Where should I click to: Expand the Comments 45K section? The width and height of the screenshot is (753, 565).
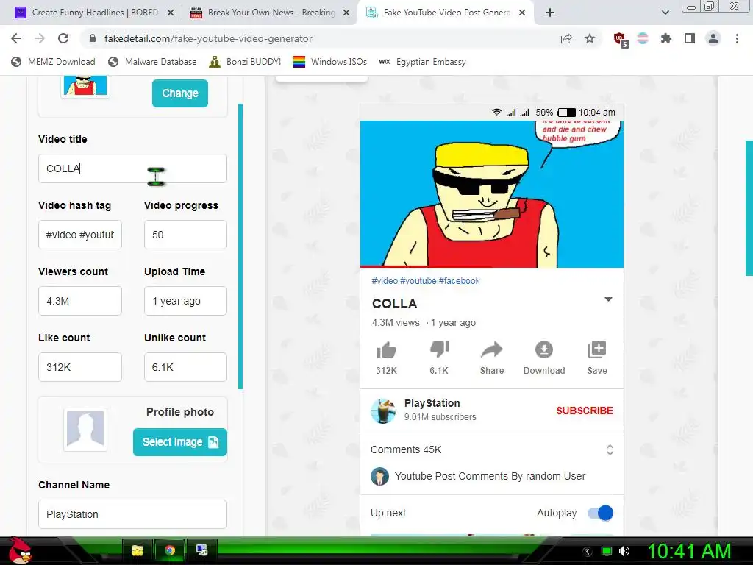[610, 449]
